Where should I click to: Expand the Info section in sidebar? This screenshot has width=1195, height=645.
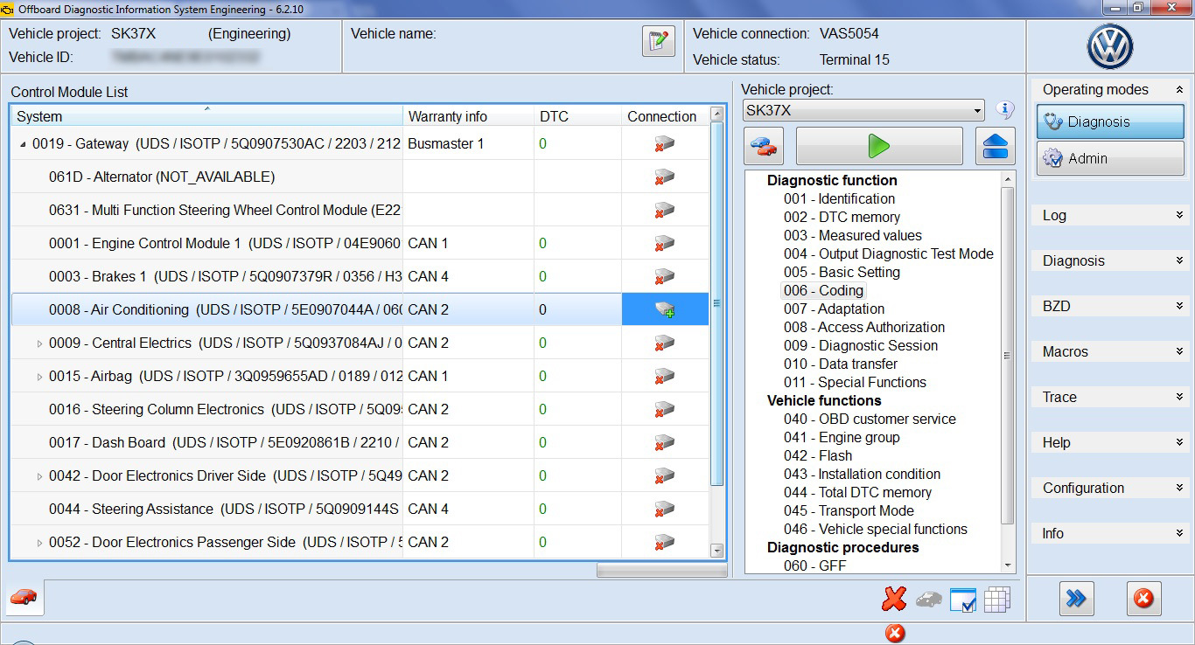(1110, 533)
